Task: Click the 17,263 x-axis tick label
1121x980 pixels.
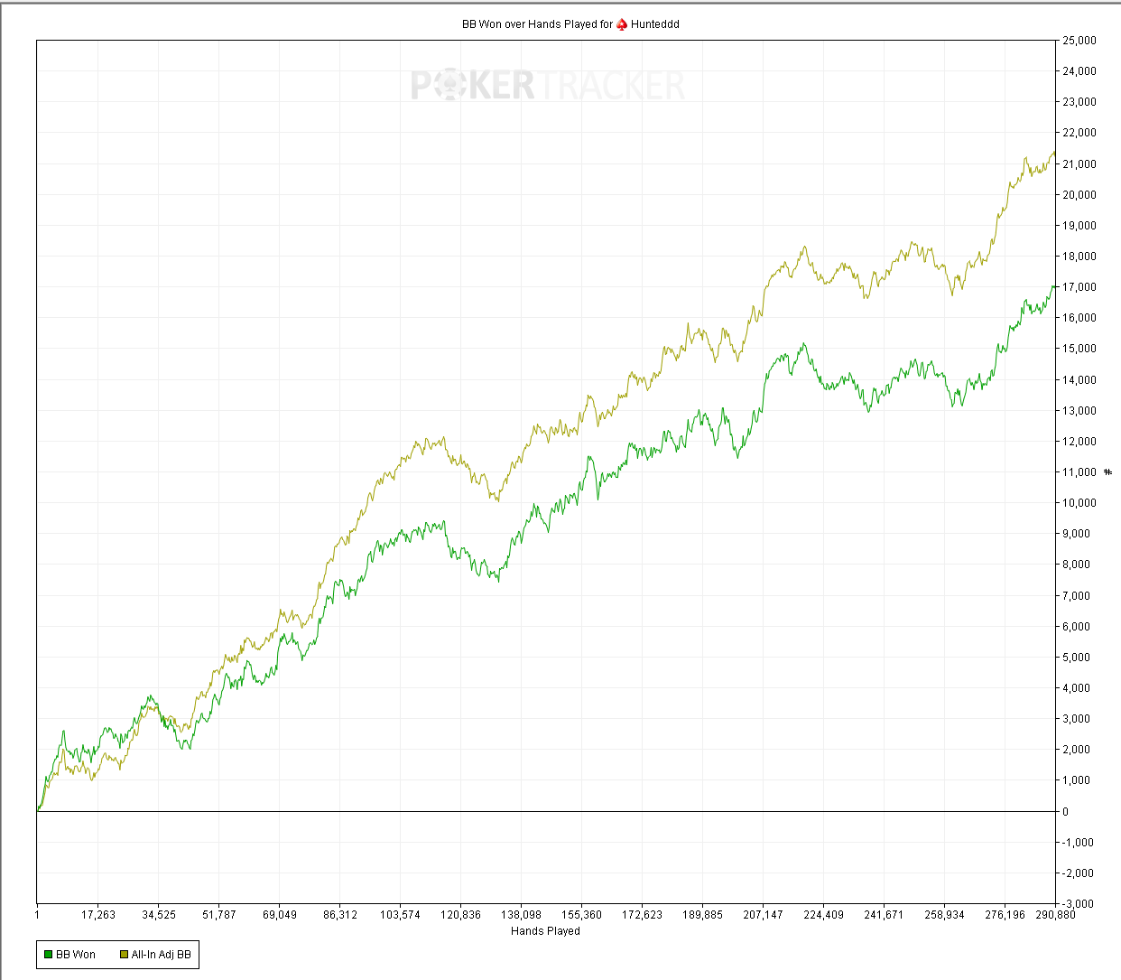Action: click(x=98, y=915)
